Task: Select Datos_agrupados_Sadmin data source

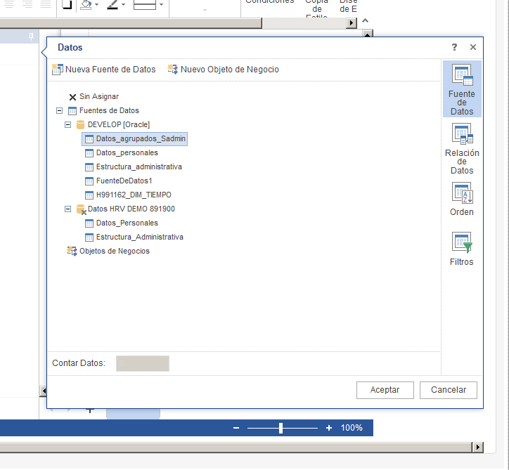Action: (135, 139)
